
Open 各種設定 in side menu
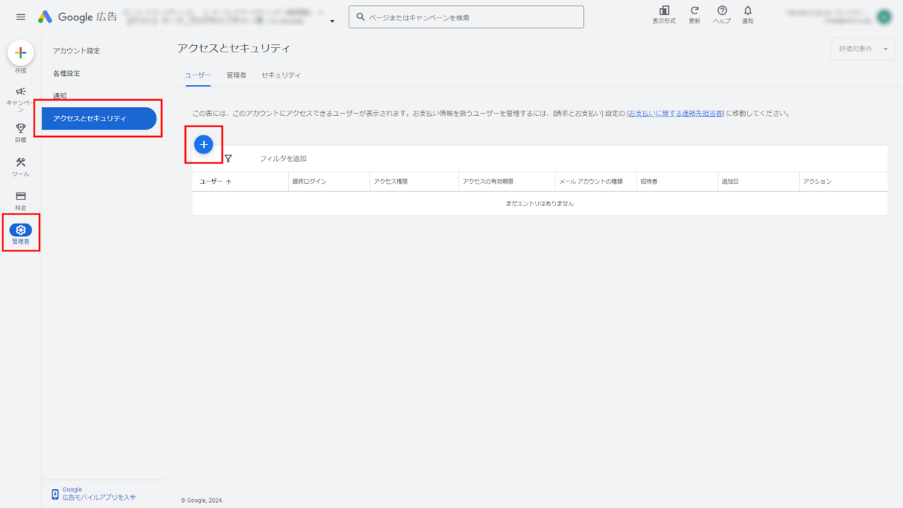coord(66,73)
